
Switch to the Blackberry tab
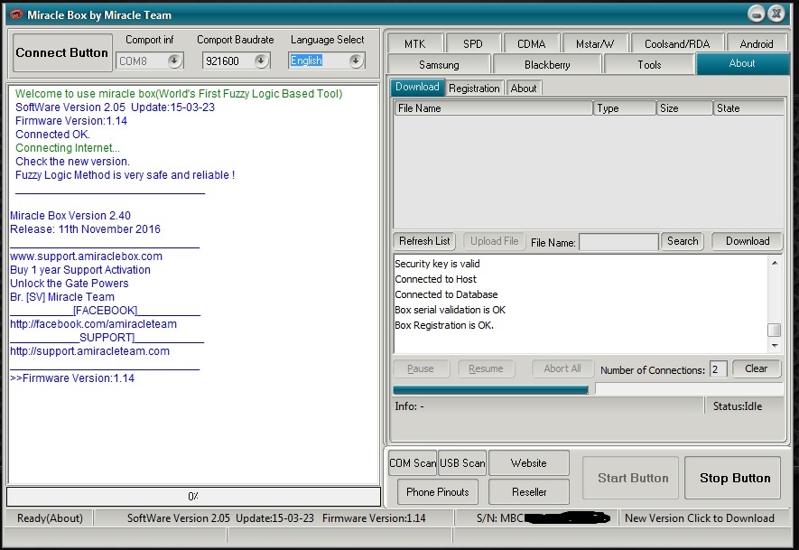coord(547,65)
